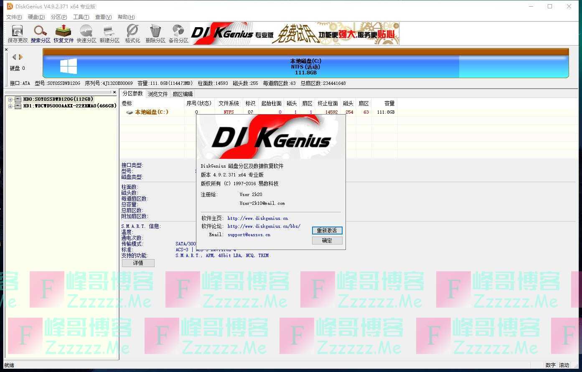
Task: Open the 硬盘(D) menu
Action: point(36,17)
